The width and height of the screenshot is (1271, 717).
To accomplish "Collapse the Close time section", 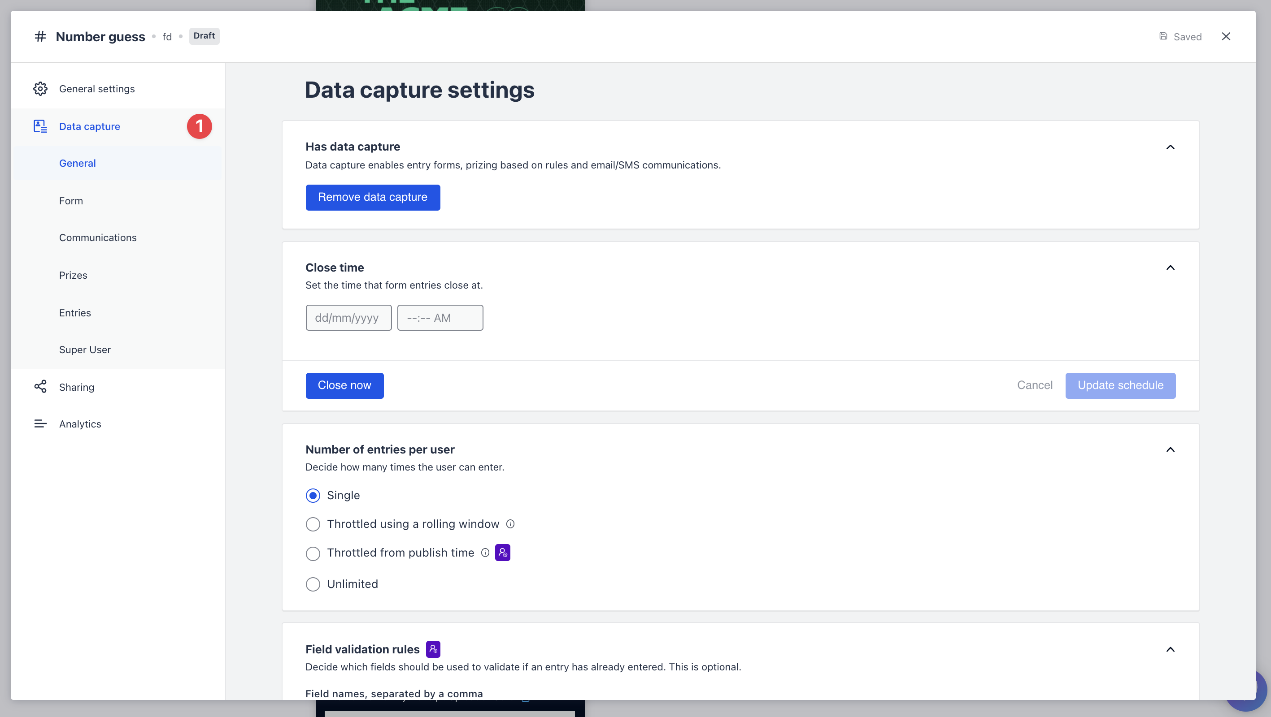I will coord(1170,267).
